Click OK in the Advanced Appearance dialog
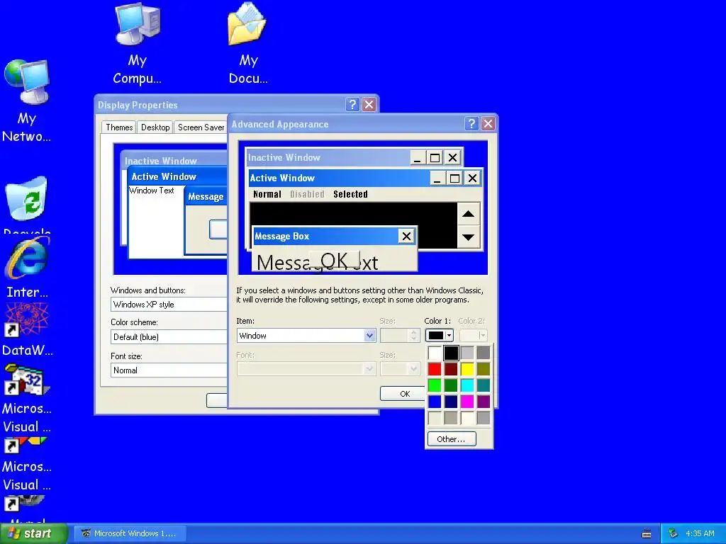The width and height of the screenshot is (726, 544). pyautogui.click(x=403, y=394)
